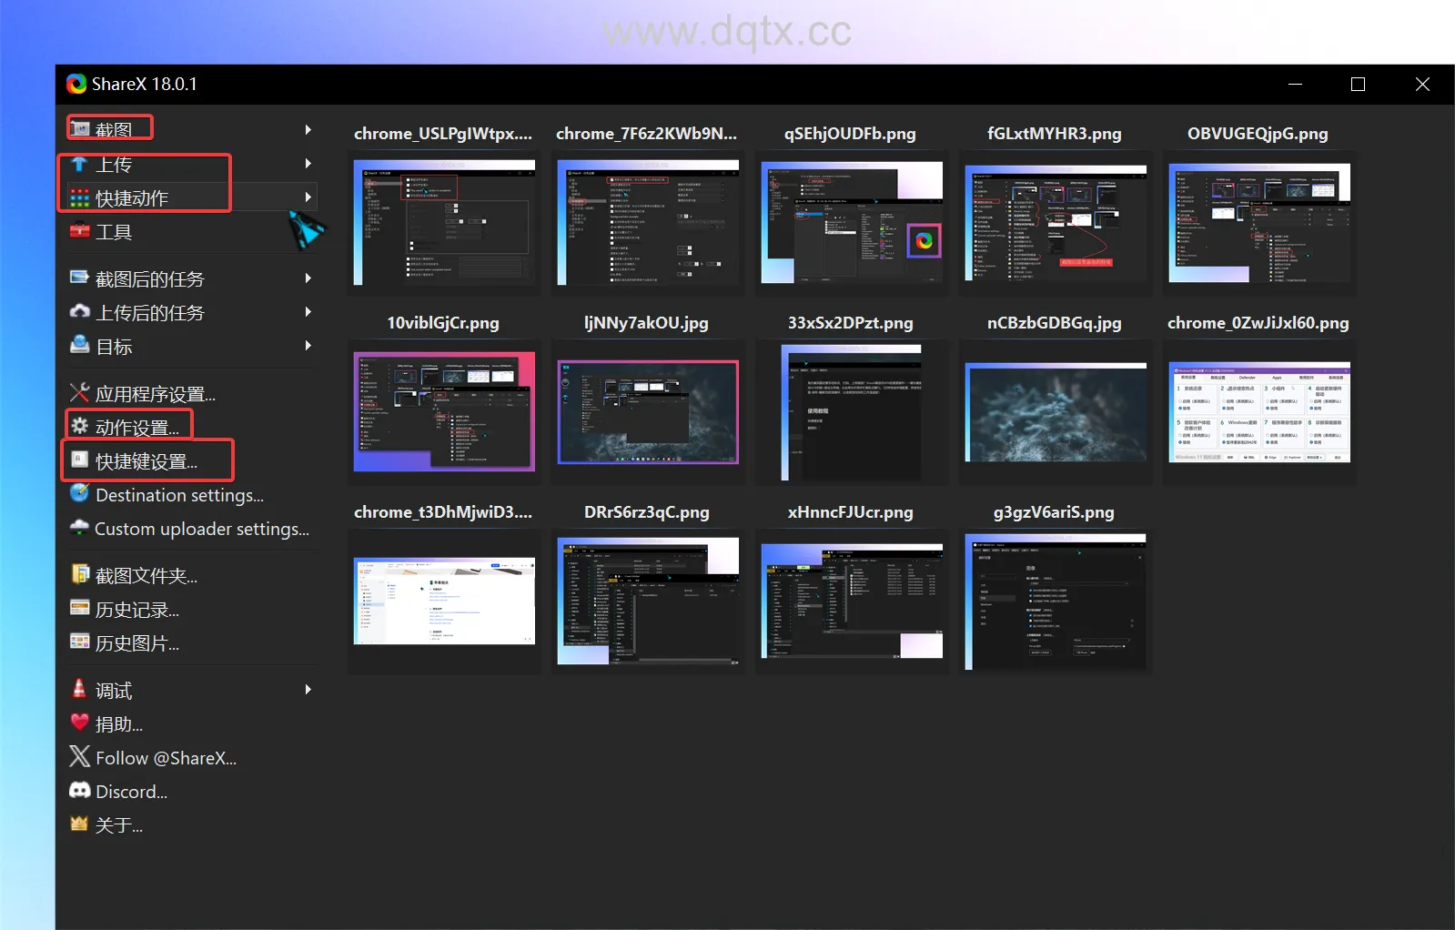The width and height of the screenshot is (1455, 930).
Task: Open Destination settings menu item
Action: [x=179, y=495]
